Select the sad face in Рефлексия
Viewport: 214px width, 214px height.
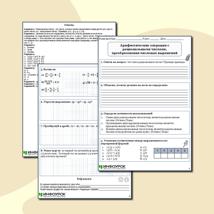(x=127, y=180)
